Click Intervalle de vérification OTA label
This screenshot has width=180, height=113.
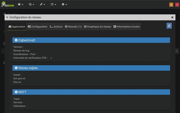[31, 58]
